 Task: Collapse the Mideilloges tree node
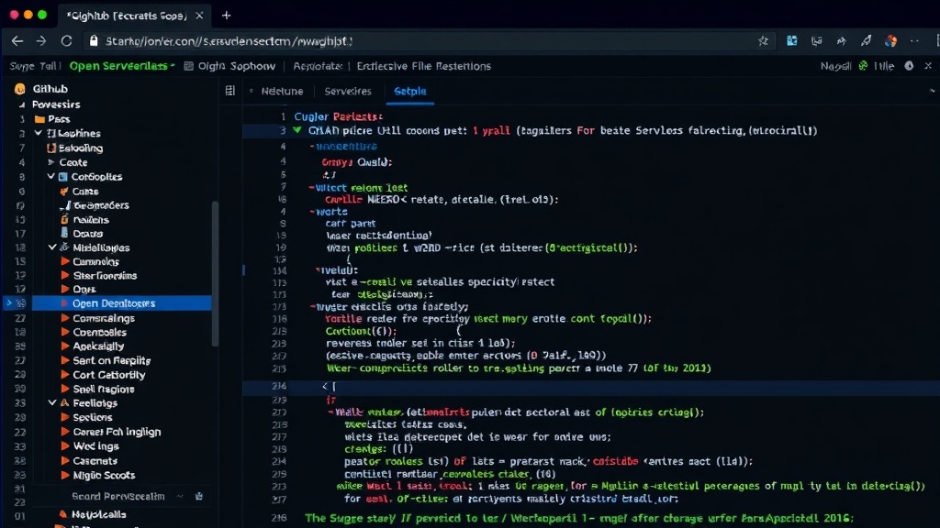click(52, 247)
